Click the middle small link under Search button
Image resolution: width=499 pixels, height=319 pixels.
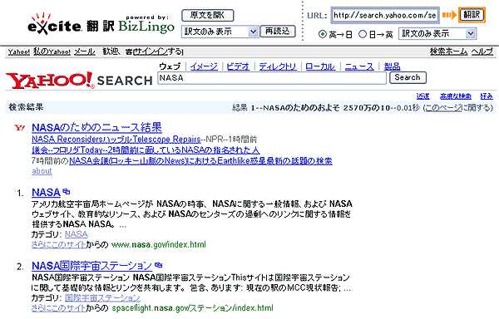point(456,96)
